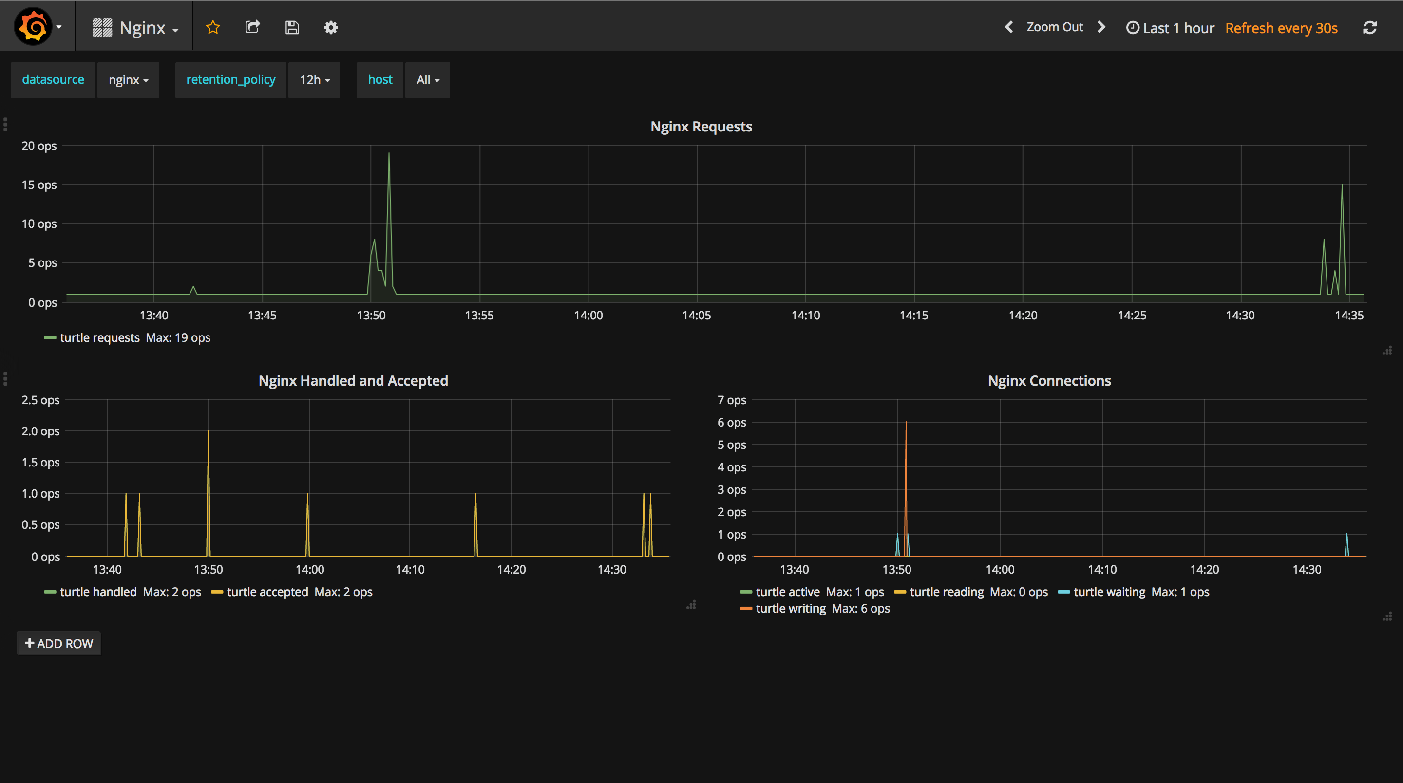Open the Grafana logo main menu
Viewport: 1403px width, 783px height.
[x=37, y=26]
